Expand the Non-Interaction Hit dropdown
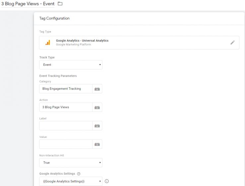Screen dimensions: 245x186 tap(71, 163)
